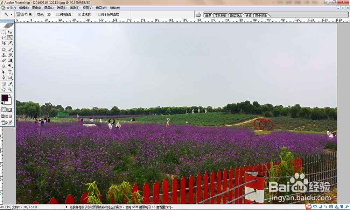Select the Slice tool
Viewport: 350px width, 210px height.
(x=10, y=43)
